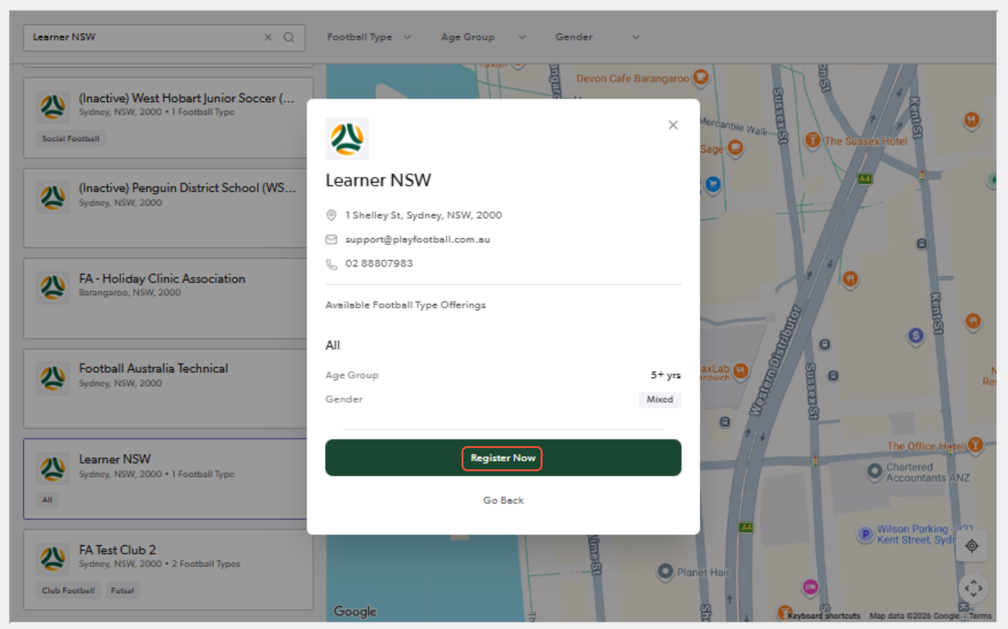Click the support@playfootball.com.au email address
1008x629 pixels.
pos(418,239)
